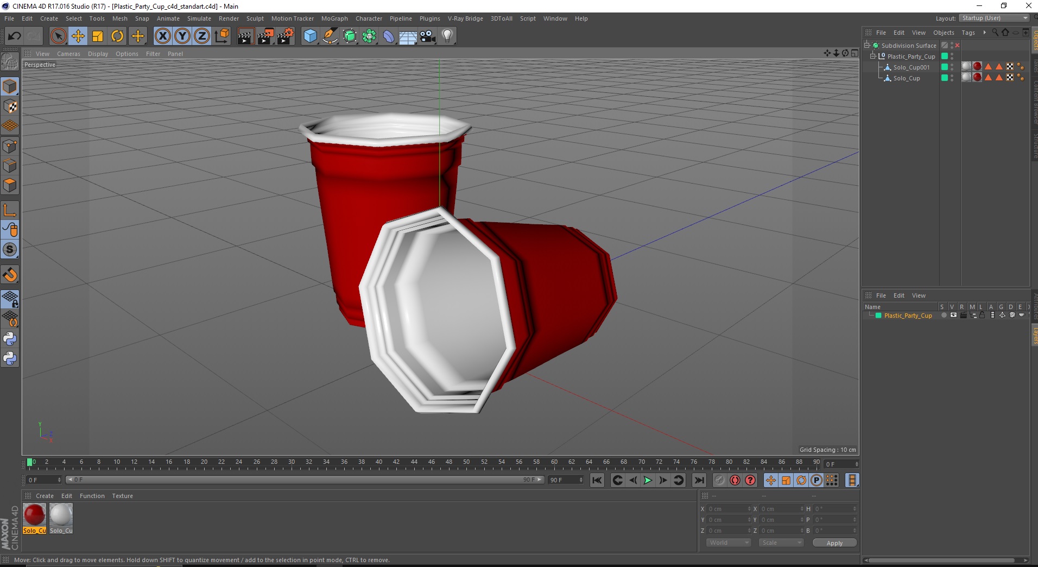Switch to Texture mode
Screen dimensions: 1038x567
[x=10, y=106]
